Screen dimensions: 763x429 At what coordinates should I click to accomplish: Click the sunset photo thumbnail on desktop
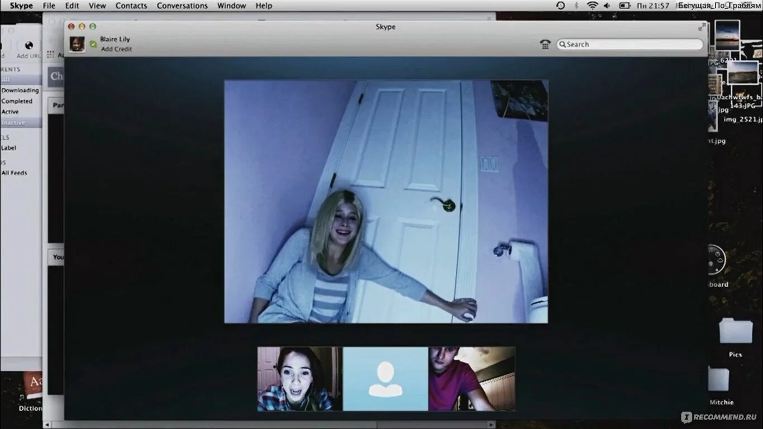727,35
